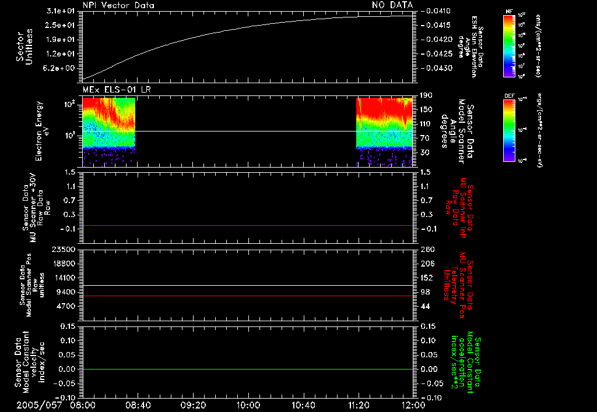Click the 6.2e+00 sector tick label
This screenshot has width=597, height=412.
pyautogui.click(x=60, y=68)
